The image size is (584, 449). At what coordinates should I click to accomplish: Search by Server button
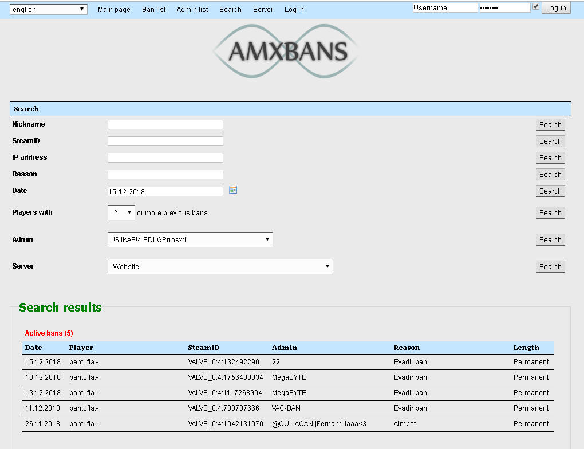coord(550,266)
